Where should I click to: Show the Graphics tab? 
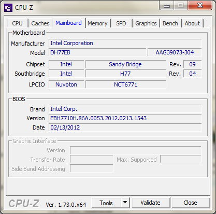pyautogui.click(x=146, y=23)
